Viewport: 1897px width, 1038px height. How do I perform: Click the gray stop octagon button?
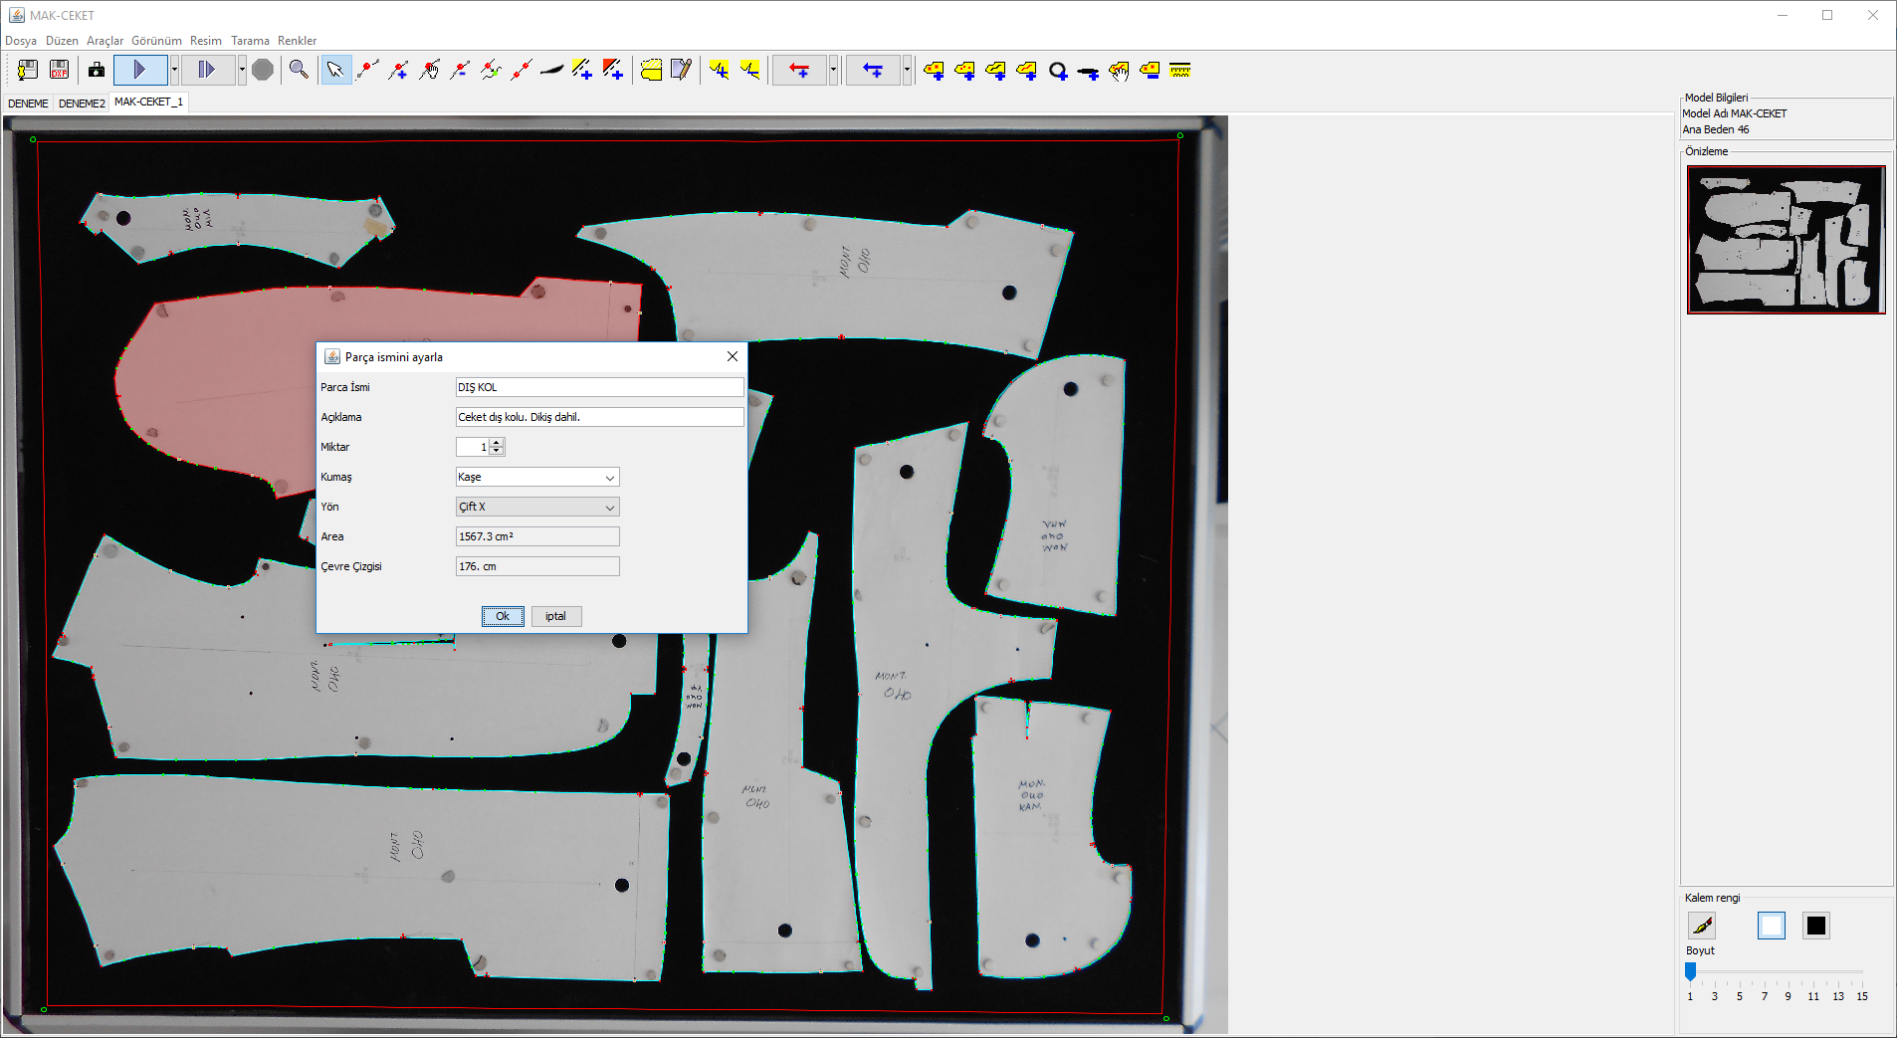263,70
